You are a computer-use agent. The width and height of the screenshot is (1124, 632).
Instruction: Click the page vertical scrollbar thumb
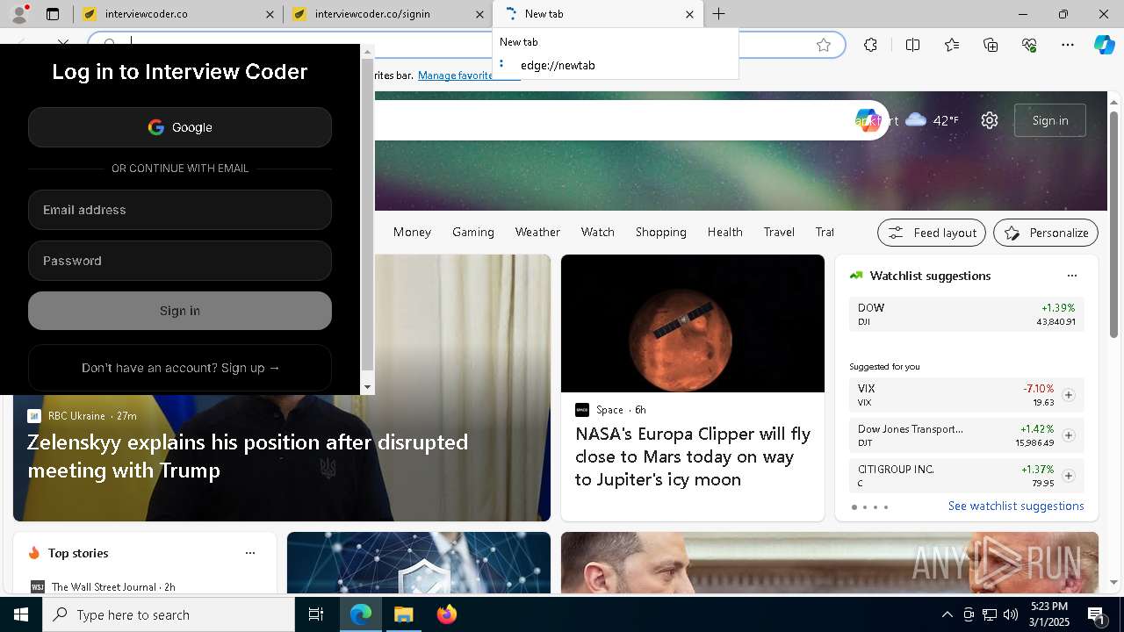pyautogui.click(x=1113, y=224)
